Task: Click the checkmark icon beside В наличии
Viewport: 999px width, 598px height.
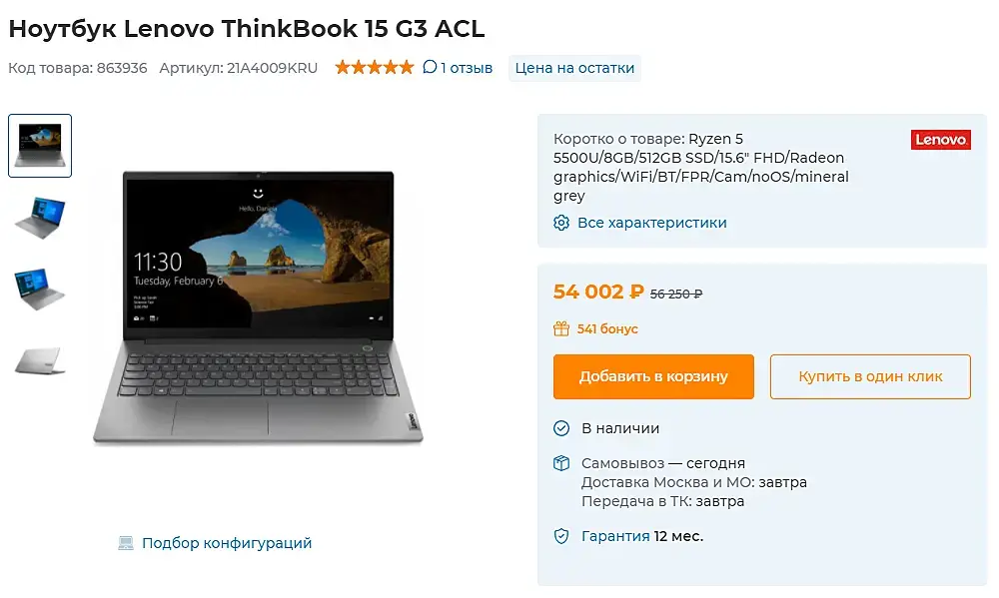Action: tap(560, 428)
